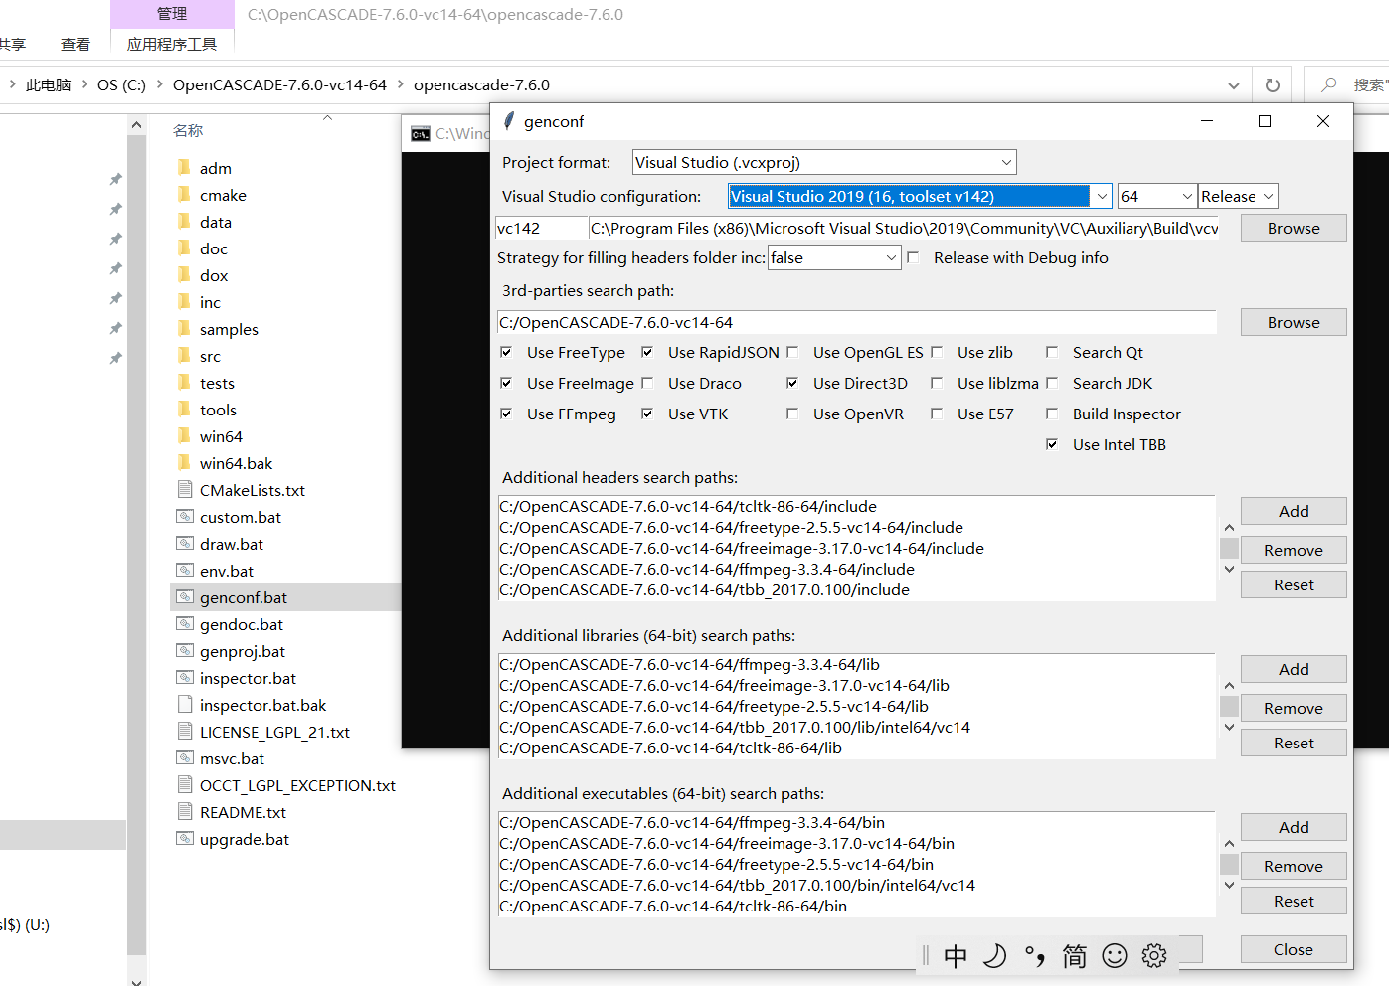Uncheck the Use FreeImage option
1393x994 pixels.
506,383
